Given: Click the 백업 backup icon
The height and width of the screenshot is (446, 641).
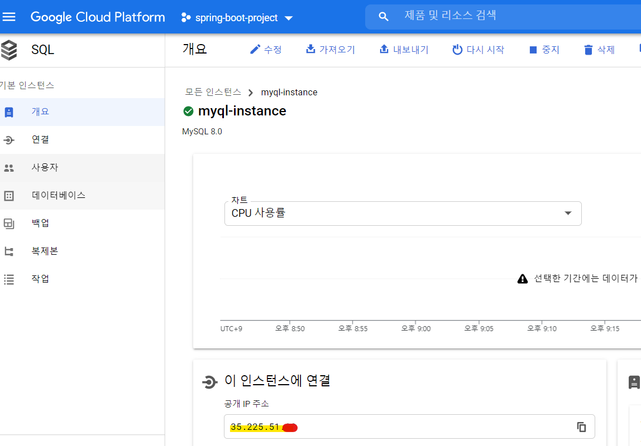Looking at the screenshot, I should click(x=8, y=224).
